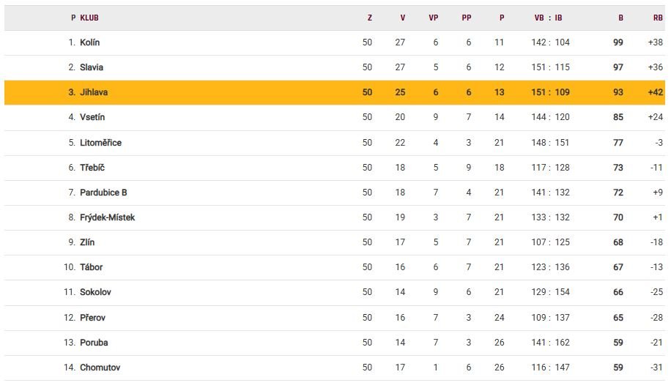
Task: Click the Třebíč team name
Action: point(92,168)
